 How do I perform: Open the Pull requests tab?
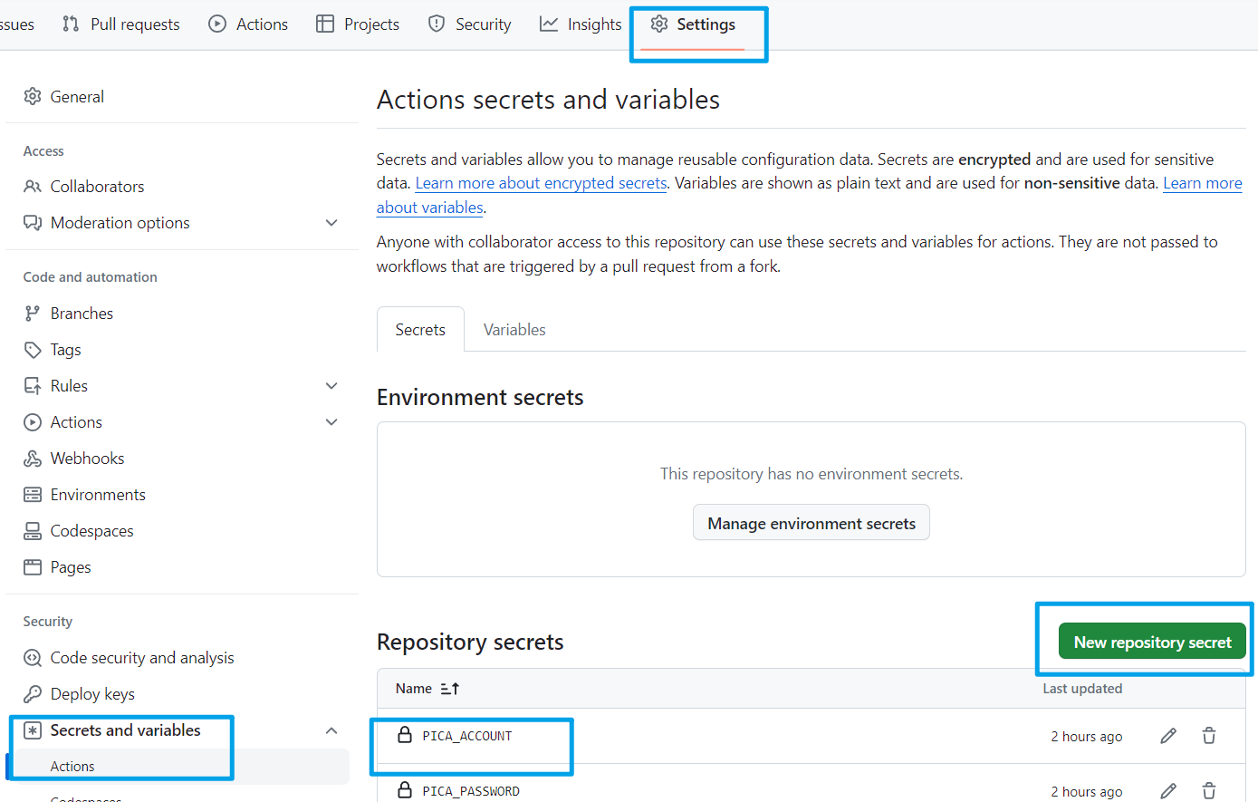tap(121, 24)
